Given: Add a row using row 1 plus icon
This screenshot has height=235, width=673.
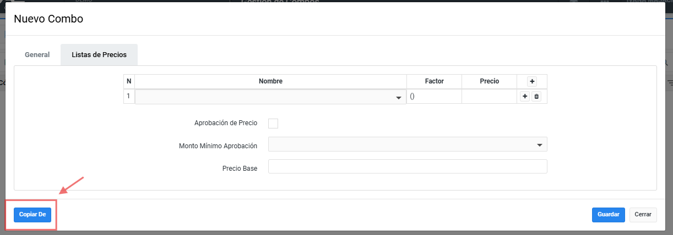Looking at the screenshot, I should pos(525,97).
